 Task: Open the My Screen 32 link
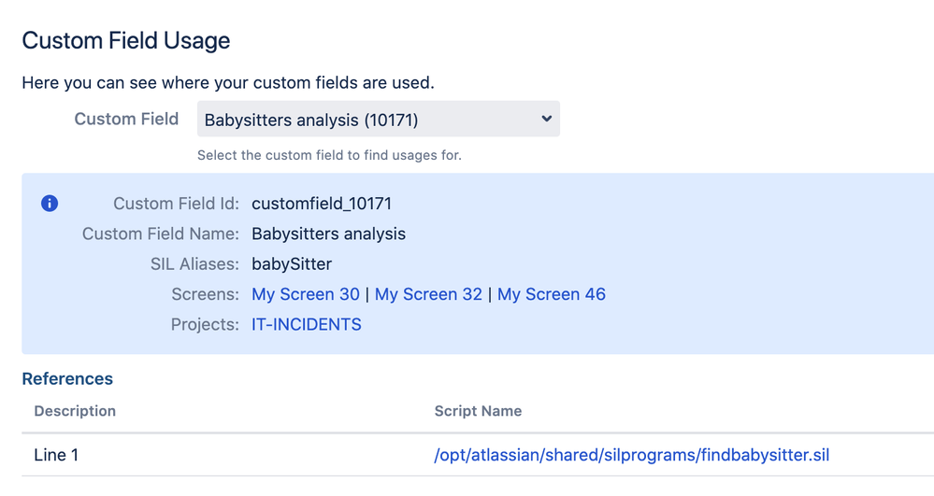[x=428, y=294]
